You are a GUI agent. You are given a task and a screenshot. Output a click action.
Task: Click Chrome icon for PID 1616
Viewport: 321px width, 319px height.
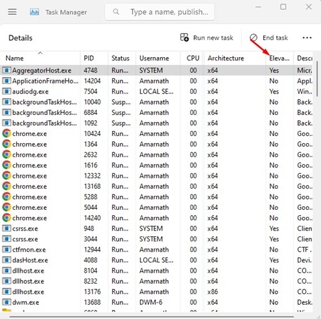(x=6, y=165)
